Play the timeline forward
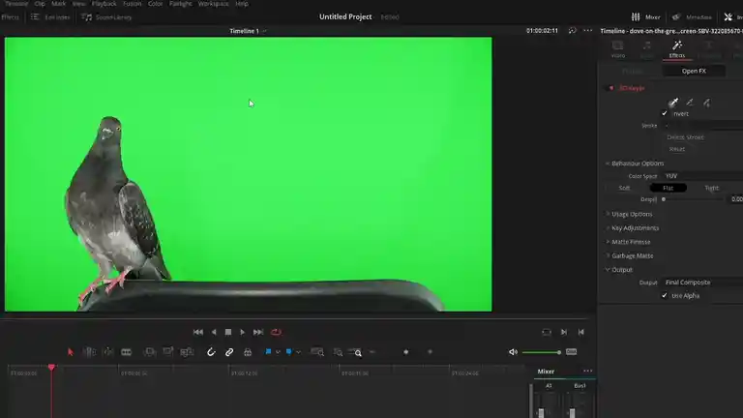This screenshot has width=743, height=418. click(242, 332)
